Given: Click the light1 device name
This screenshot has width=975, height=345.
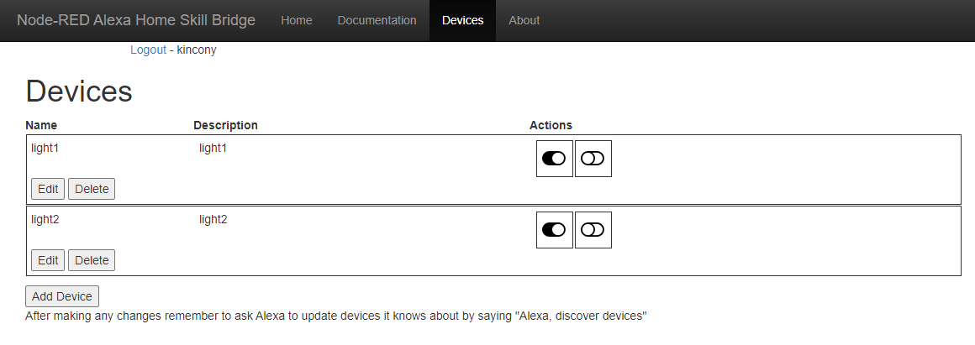Looking at the screenshot, I should [x=45, y=148].
